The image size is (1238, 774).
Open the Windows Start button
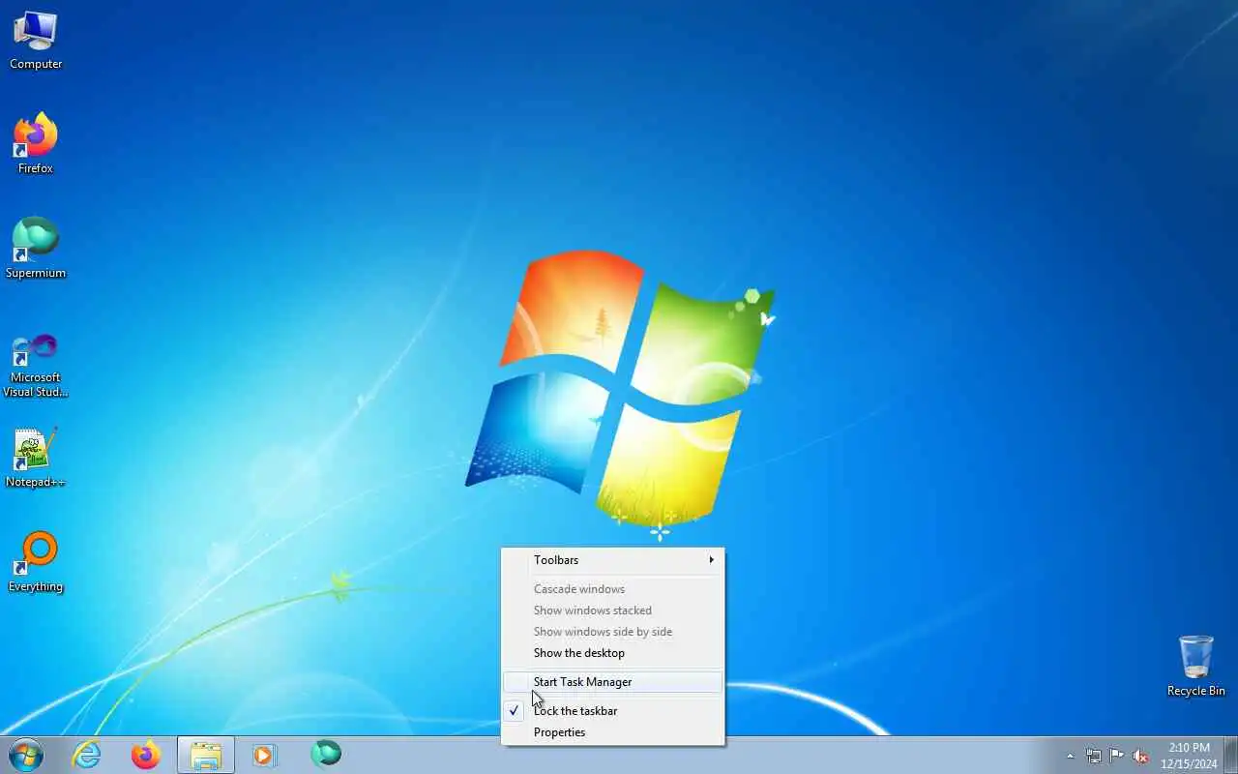point(26,754)
